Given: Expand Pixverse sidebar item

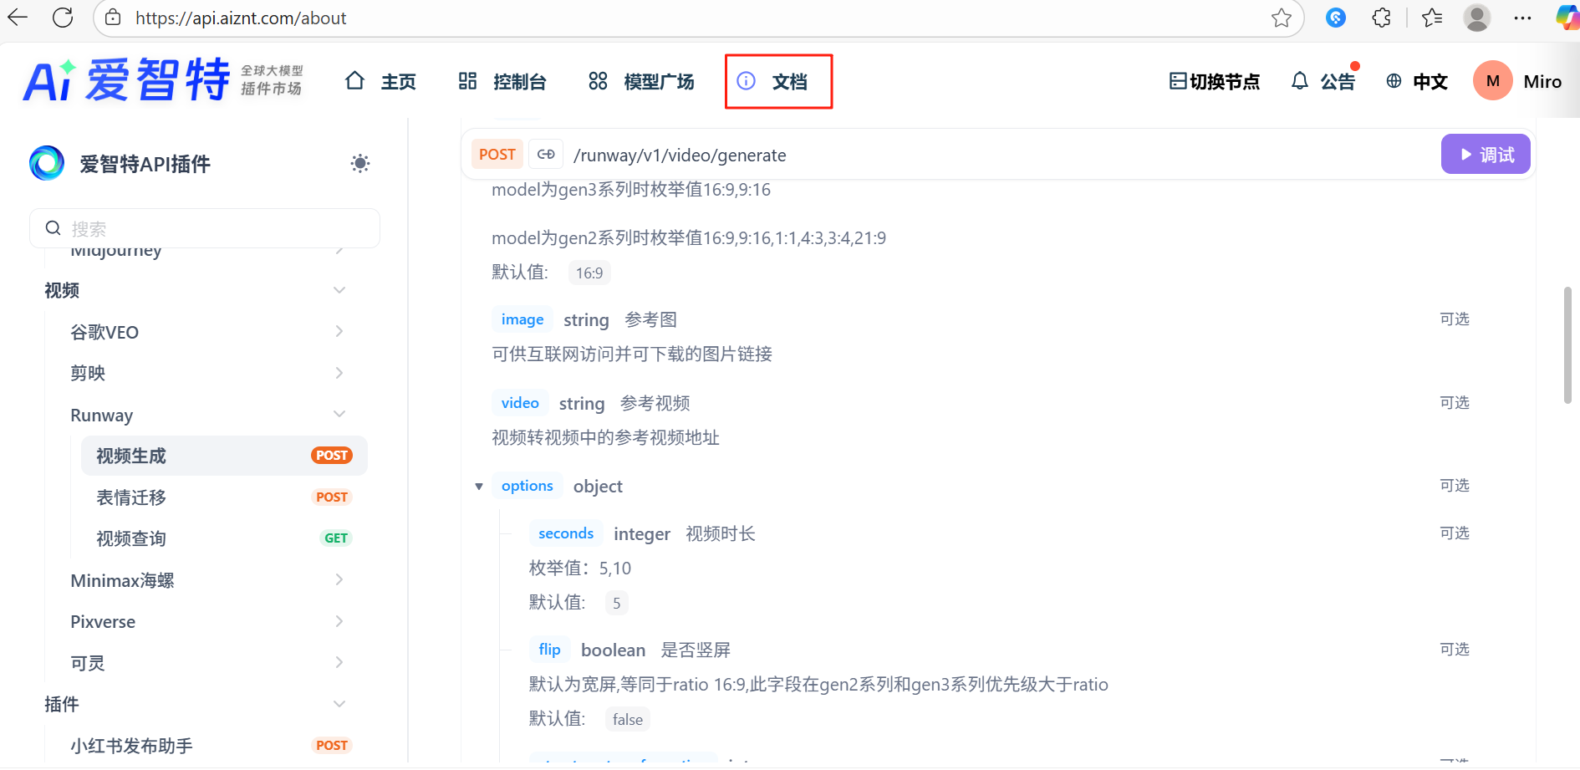Looking at the screenshot, I should pos(207,621).
